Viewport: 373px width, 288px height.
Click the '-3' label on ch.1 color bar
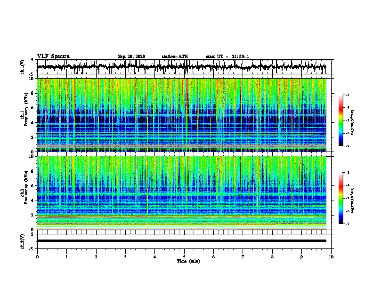[348, 95]
